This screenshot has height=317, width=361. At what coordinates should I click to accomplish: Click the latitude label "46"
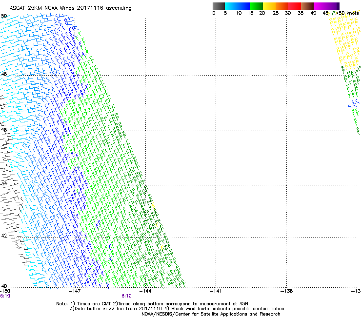(x=4, y=130)
